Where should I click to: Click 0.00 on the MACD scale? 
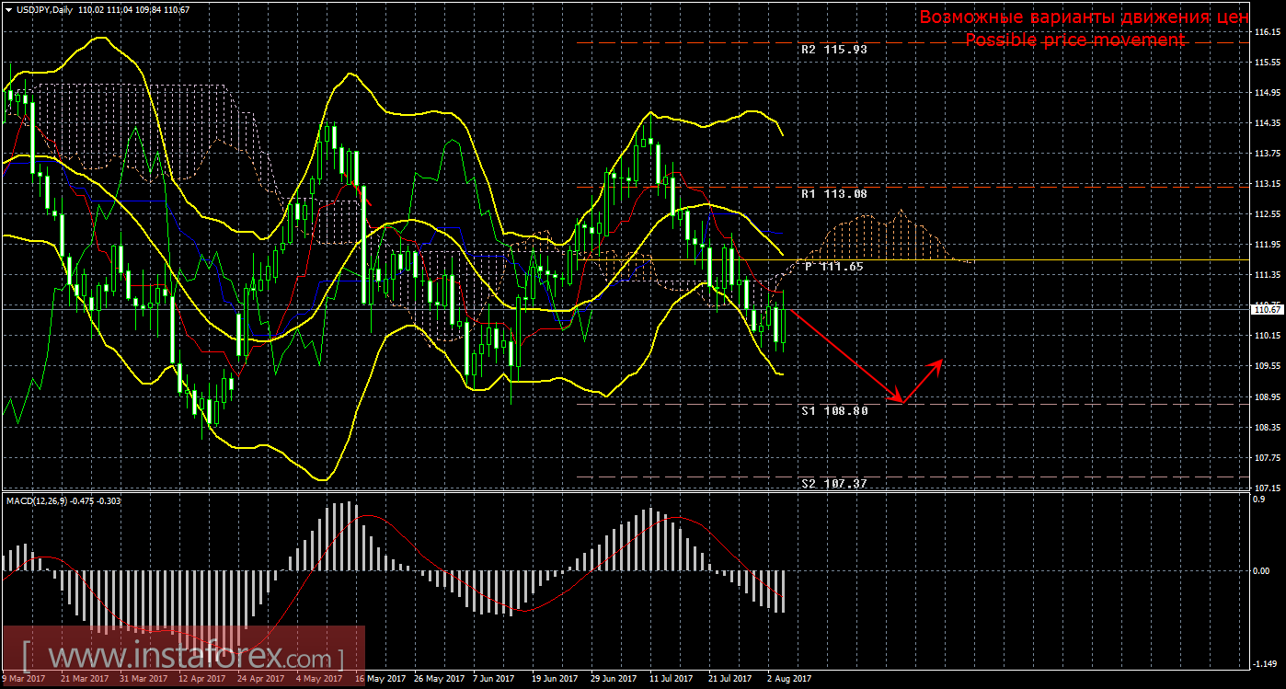1262,570
